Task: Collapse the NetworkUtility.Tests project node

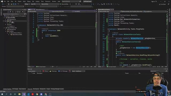Action: [x=4, y=28]
